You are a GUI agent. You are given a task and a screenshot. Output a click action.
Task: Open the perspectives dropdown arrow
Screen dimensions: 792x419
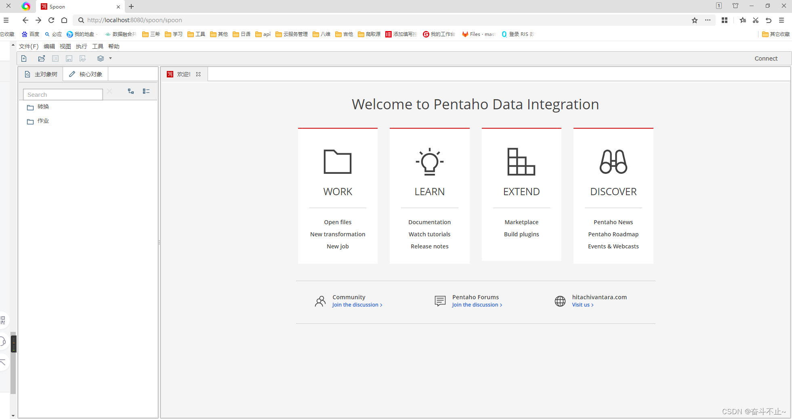[x=110, y=58]
